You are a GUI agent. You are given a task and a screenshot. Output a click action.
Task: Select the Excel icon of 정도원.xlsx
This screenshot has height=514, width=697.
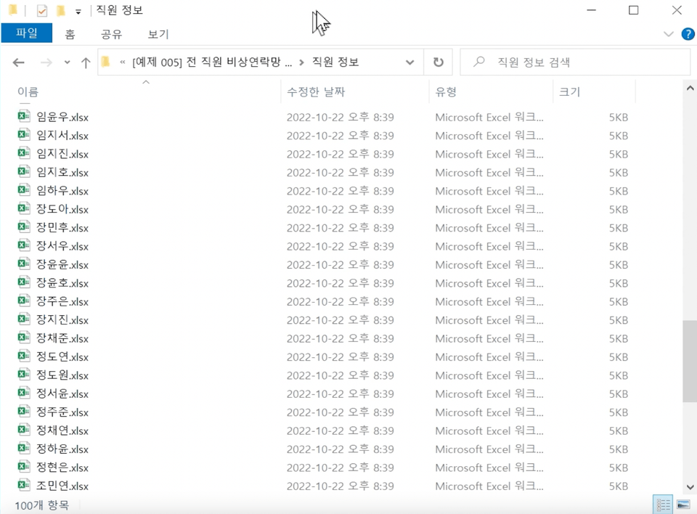[x=23, y=375]
